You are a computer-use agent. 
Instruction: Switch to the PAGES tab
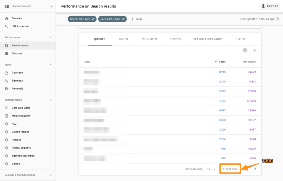(x=124, y=39)
